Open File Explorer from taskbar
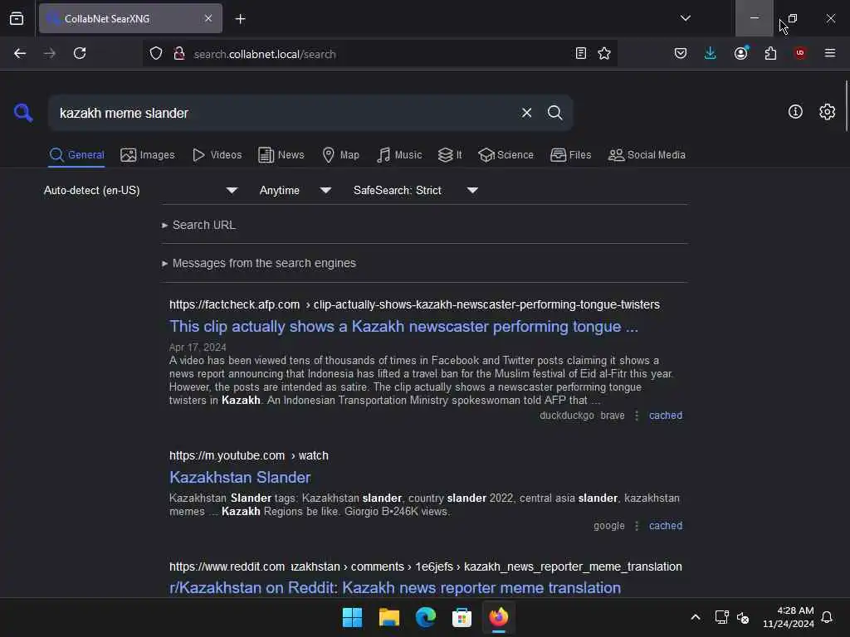Screen dimensions: 850x637 click(388, 617)
